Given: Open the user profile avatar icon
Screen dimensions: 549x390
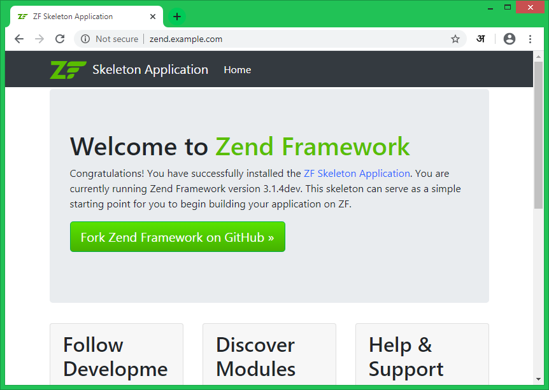Looking at the screenshot, I should click(x=509, y=39).
